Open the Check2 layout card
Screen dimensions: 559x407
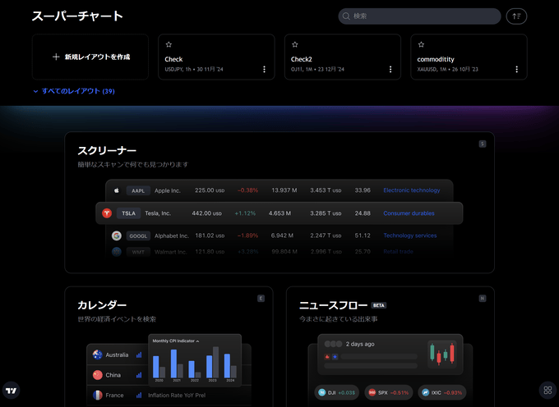point(343,57)
